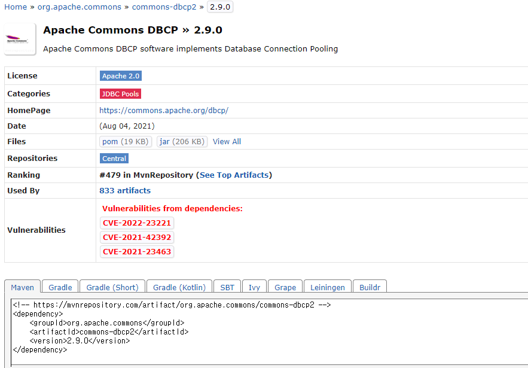528x368 pixels.
Task: Click the groupId org.apache.commons line in snippet
Action: point(107,323)
